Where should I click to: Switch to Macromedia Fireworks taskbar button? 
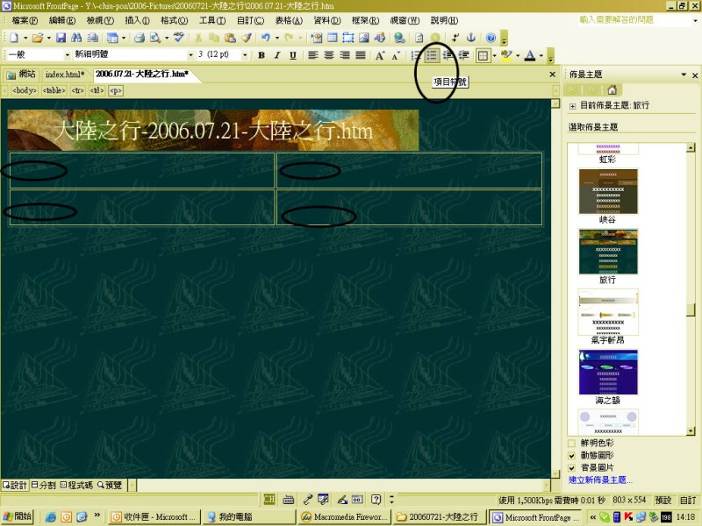[x=344, y=517]
